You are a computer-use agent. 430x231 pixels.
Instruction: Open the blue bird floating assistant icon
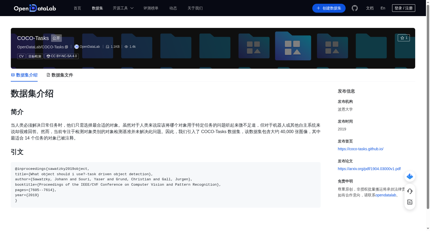click(410, 176)
